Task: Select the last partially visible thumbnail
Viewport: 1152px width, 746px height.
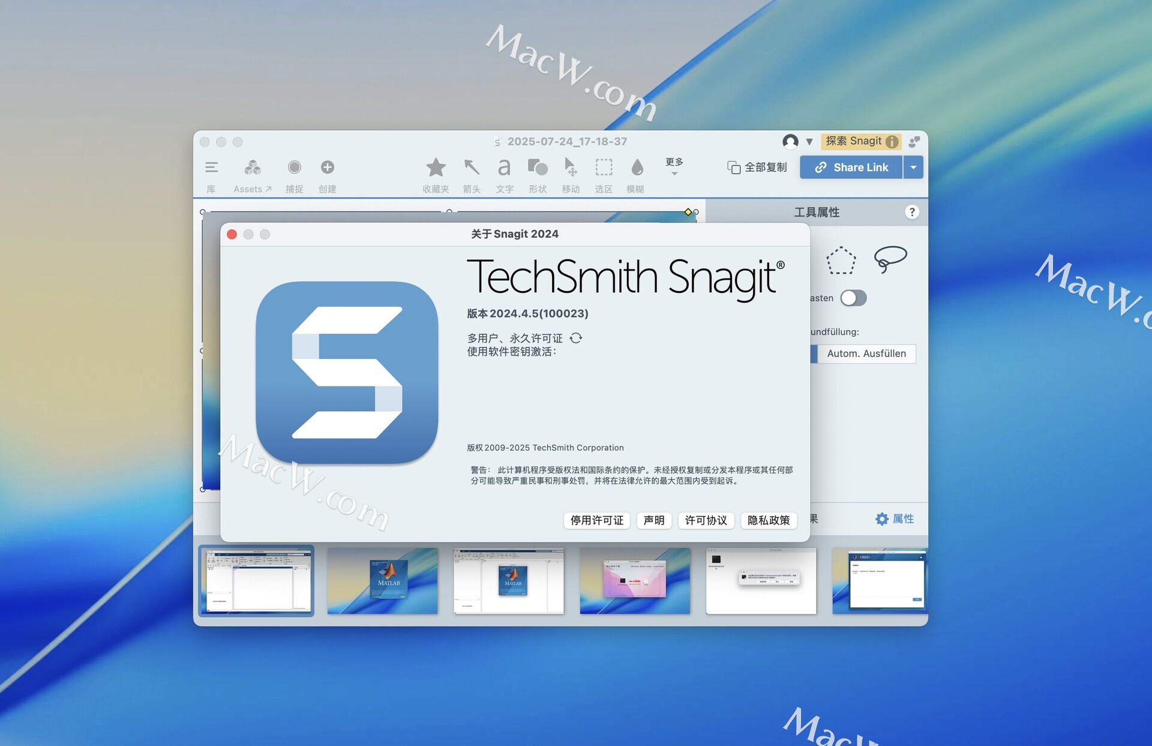Action: pyautogui.click(x=880, y=580)
